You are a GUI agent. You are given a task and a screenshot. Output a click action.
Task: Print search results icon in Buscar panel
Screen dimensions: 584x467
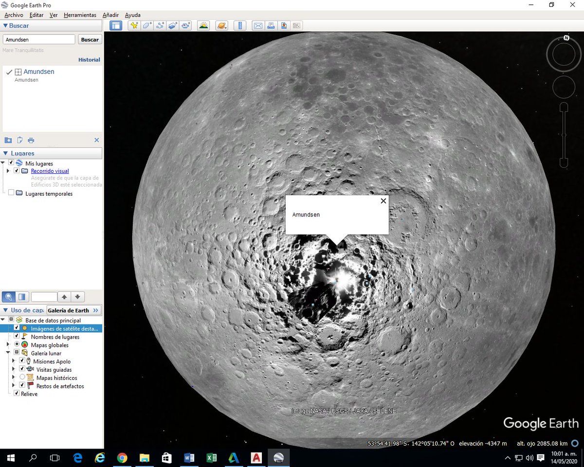tap(31, 140)
